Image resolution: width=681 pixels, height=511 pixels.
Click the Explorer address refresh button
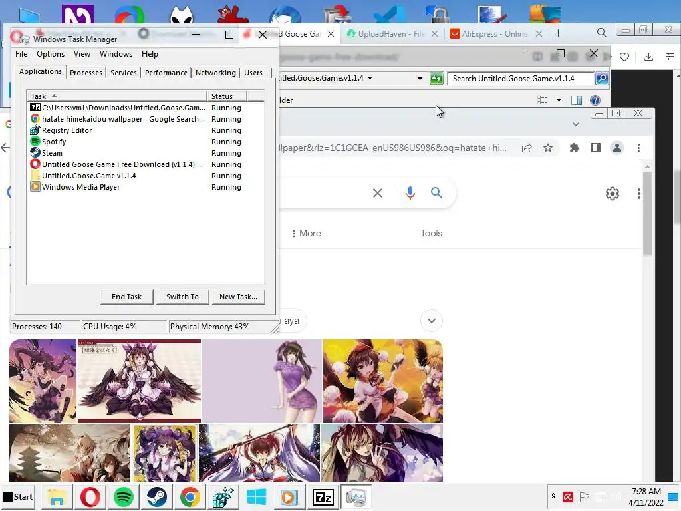tap(436, 79)
